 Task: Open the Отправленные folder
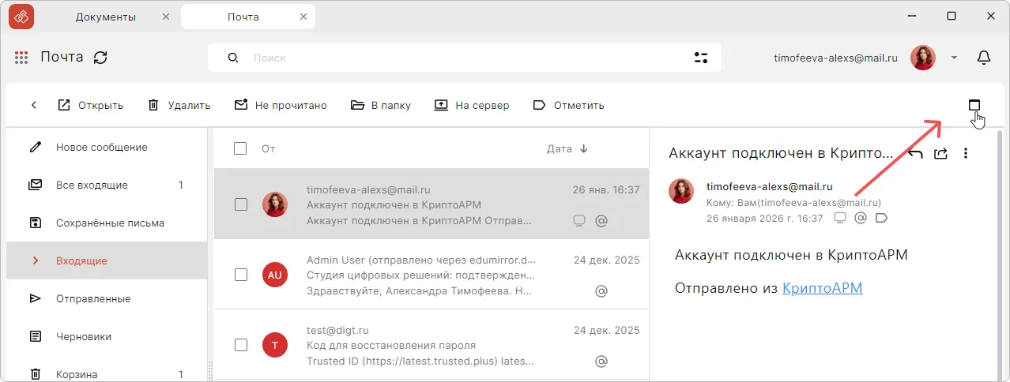pos(92,298)
